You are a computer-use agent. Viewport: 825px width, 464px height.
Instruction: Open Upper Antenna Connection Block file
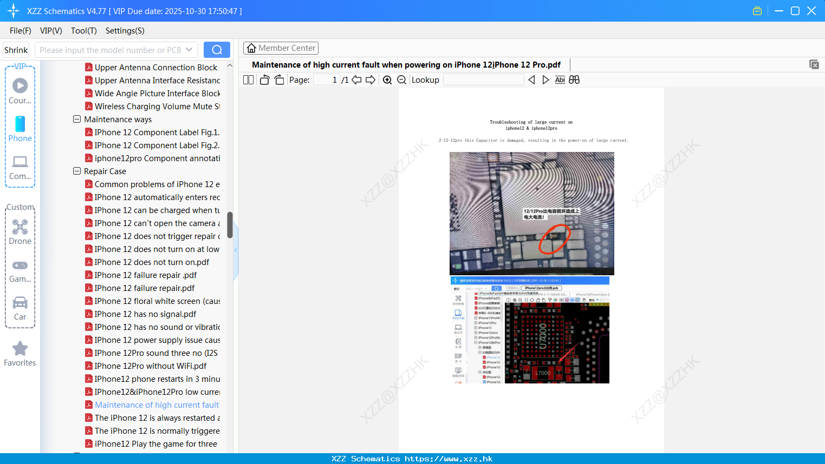[x=151, y=67]
